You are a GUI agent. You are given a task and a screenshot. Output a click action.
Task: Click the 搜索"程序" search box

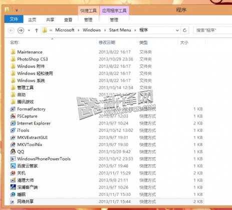click(x=212, y=30)
